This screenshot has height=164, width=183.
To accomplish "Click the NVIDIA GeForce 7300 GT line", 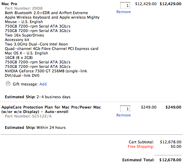I will pyautogui.click(x=46, y=73).
